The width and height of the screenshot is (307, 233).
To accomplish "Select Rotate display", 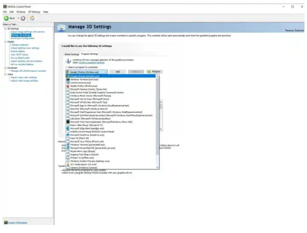I will click(x=18, y=51).
